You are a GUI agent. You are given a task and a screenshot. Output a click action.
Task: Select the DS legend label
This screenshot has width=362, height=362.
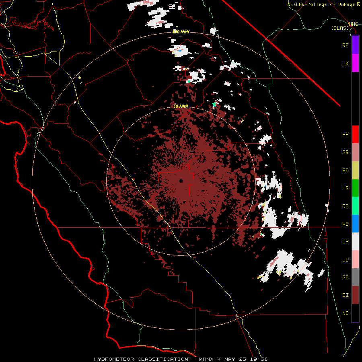345,242
